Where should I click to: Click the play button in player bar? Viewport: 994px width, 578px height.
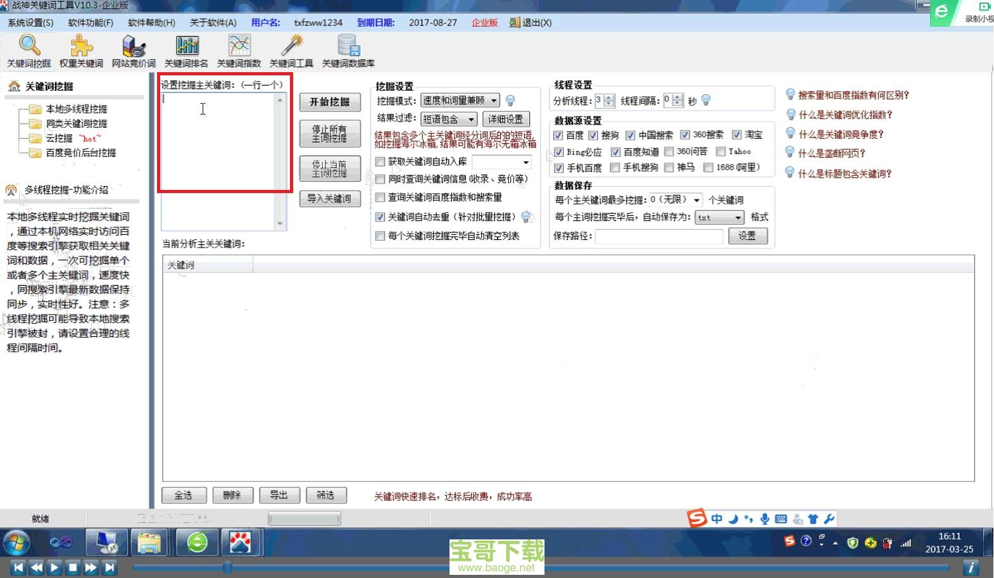coord(54,568)
